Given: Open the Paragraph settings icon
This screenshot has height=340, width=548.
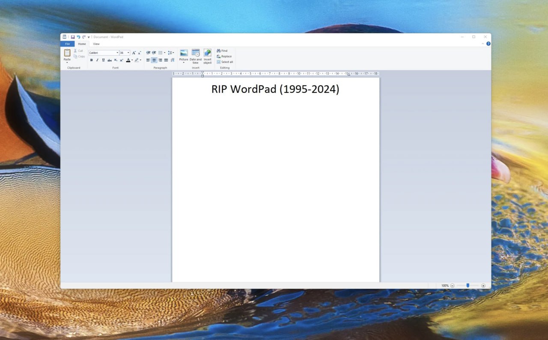Looking at the screenshot, I should [173, 60].
